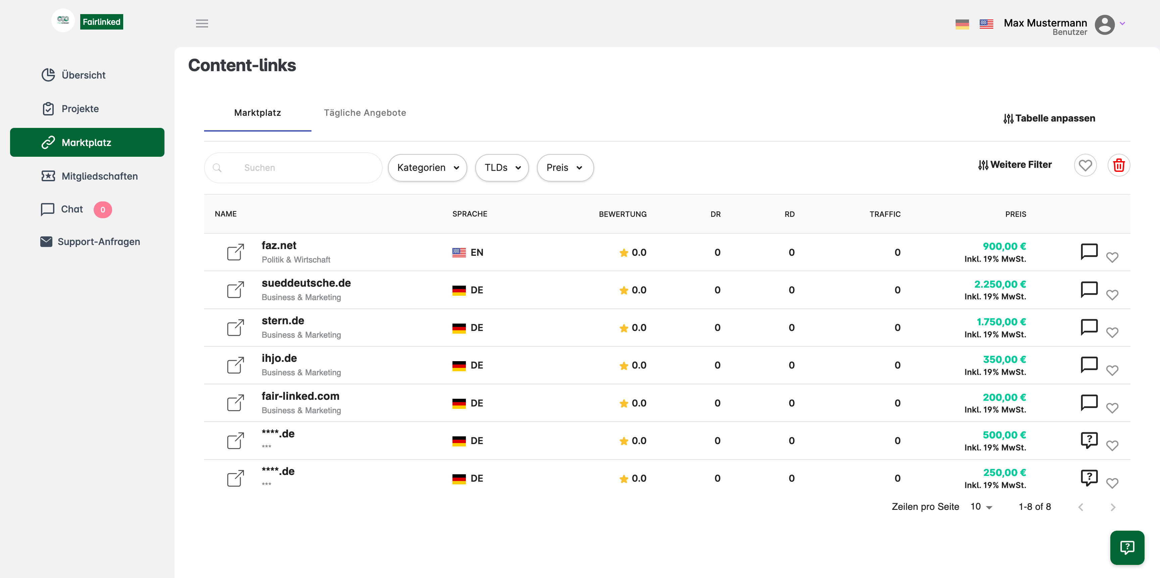This screenshot has height=578, width=1160.
Task: Open external link icon for ihjo.de
Action: pyautogui.click(x=236, y=365)
